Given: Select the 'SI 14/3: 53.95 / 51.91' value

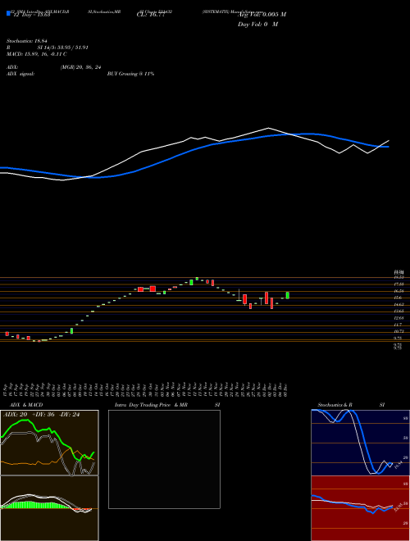Looking at the screenshot, I should click(63, 48).
